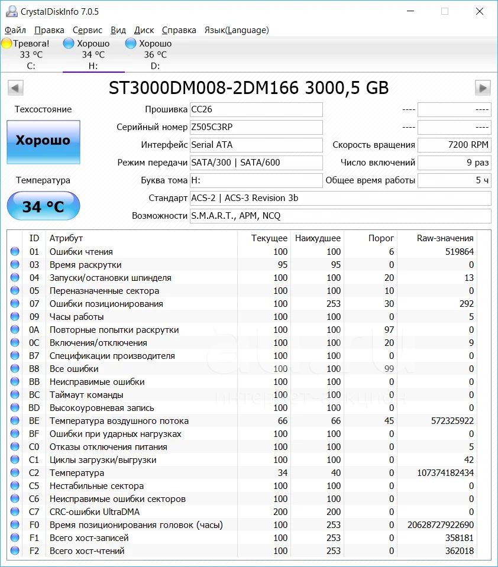Viewport: 498px width, 567px height.
Task: Click the Режим передачи field SATA/300 | SATA/600
Action: [256, 163]
